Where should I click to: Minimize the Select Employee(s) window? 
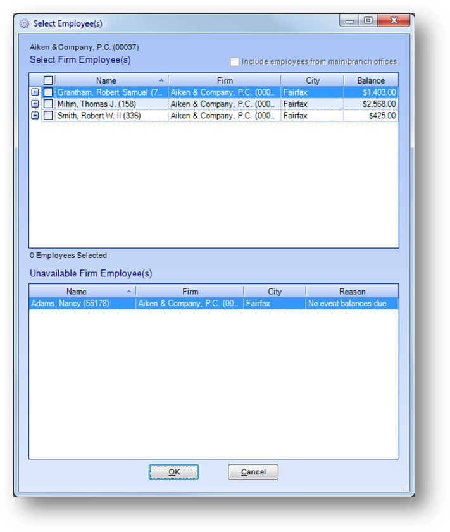pos(349,21)
